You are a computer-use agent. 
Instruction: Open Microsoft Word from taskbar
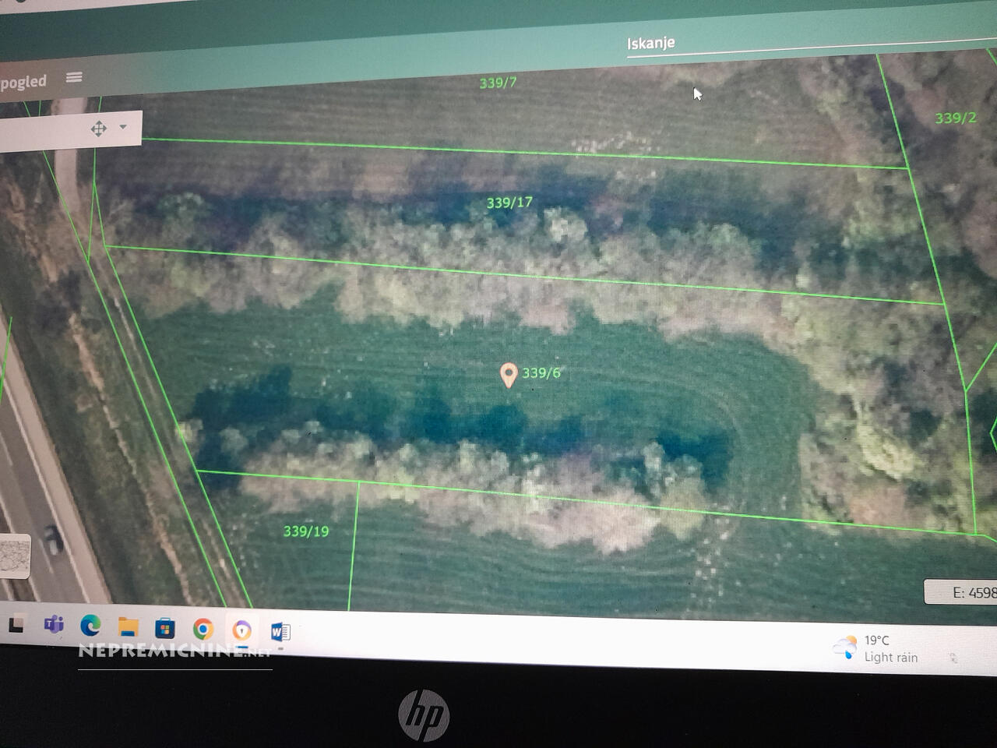[x=280, y=631]
